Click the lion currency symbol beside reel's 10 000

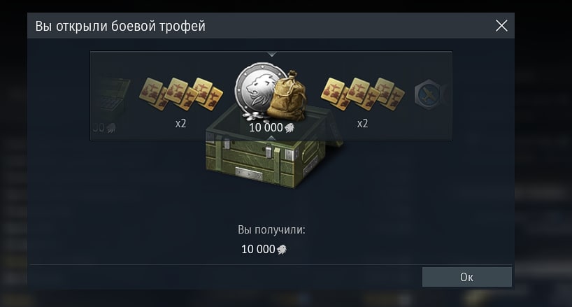289,127
